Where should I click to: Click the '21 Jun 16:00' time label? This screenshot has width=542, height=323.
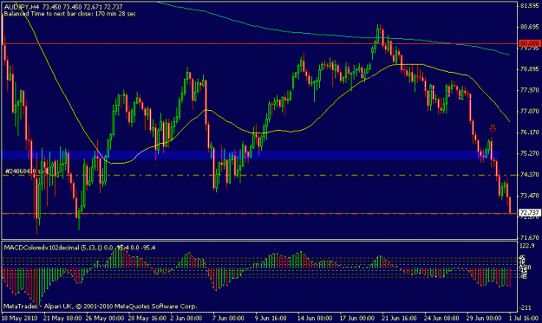click(399, 318)
